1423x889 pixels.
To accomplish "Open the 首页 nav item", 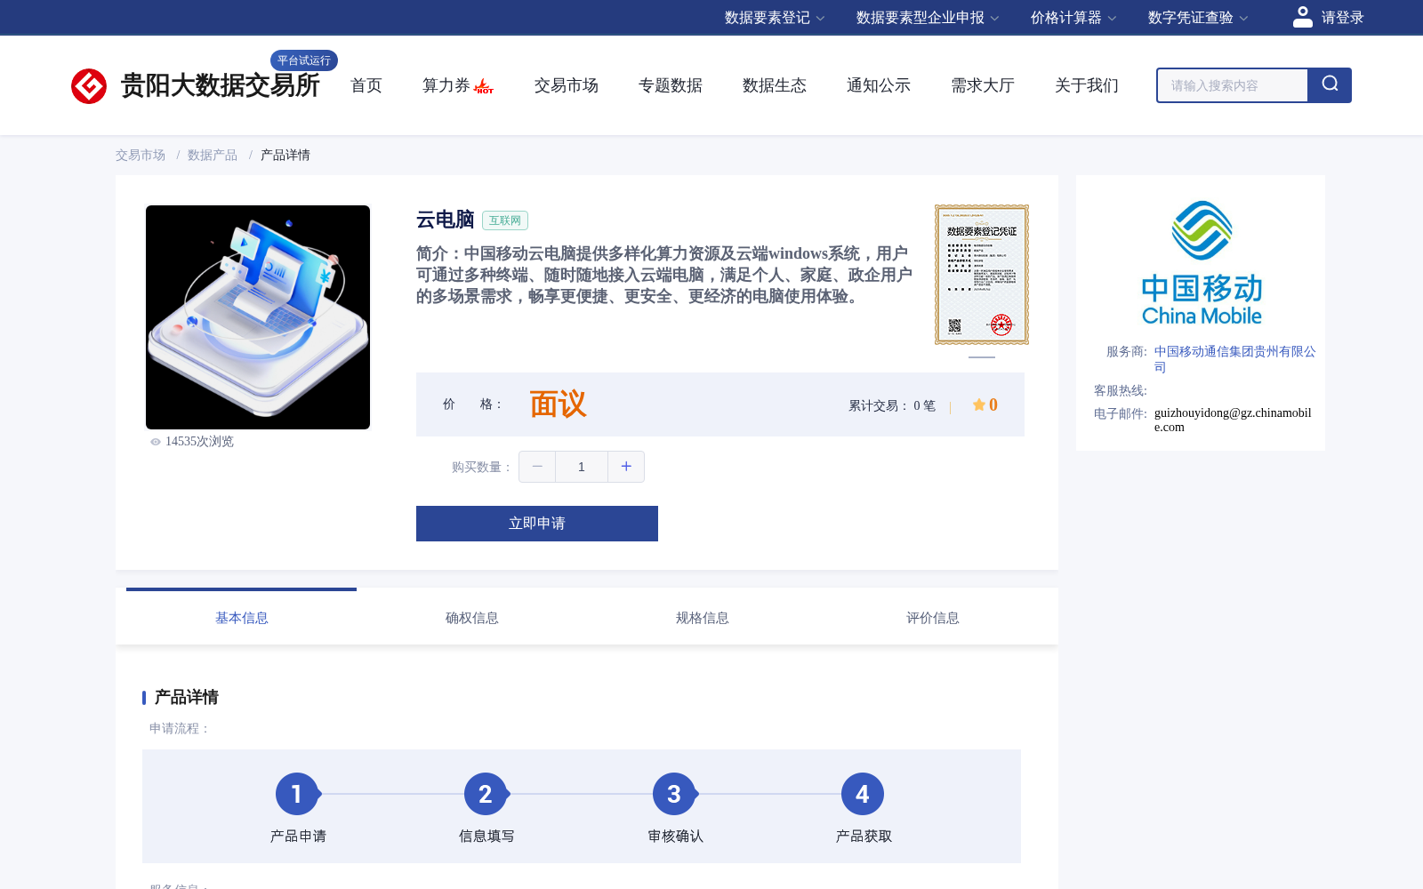I will pyautogui.click(x=366, y=85).
